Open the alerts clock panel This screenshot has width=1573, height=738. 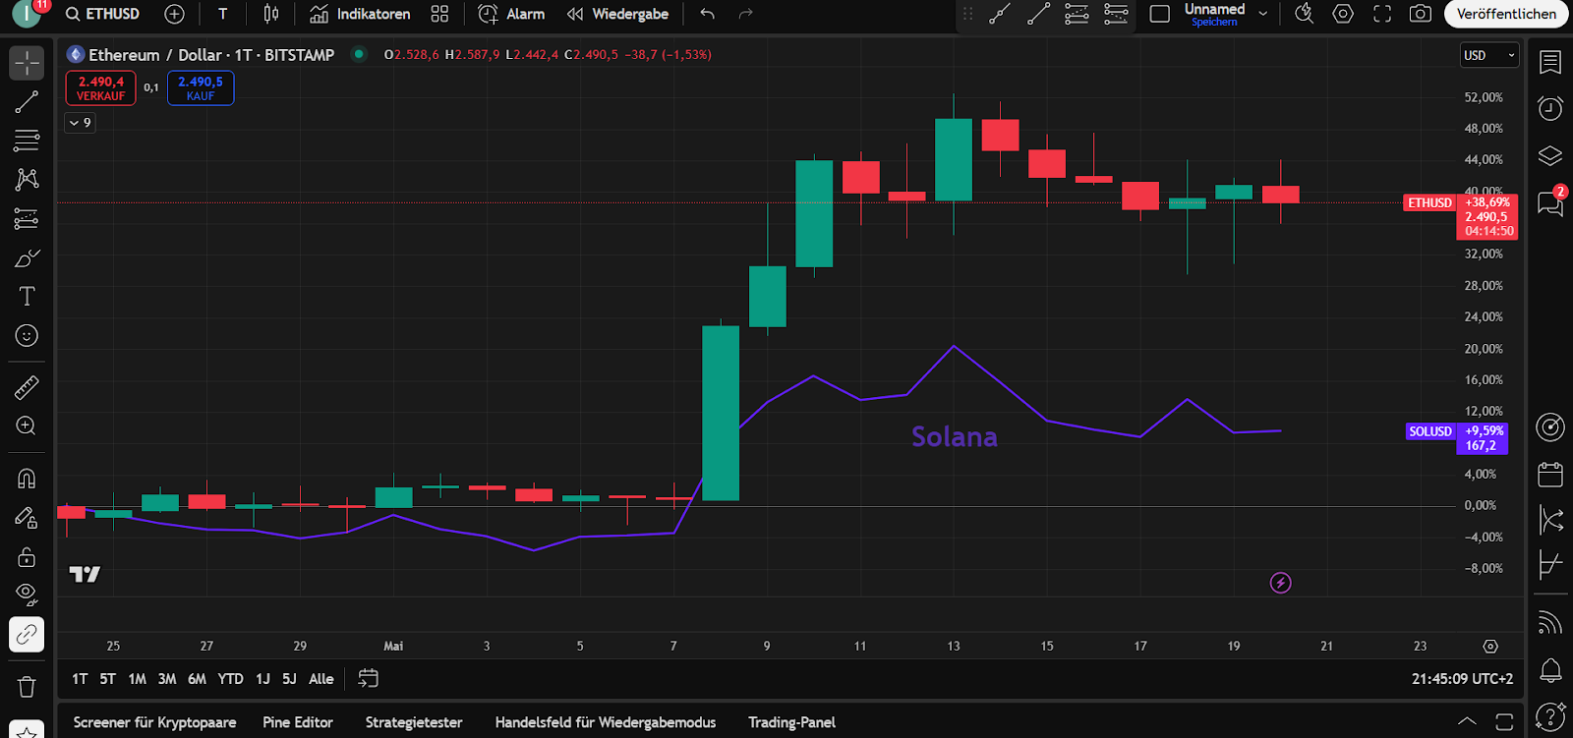coord(1550,108)
